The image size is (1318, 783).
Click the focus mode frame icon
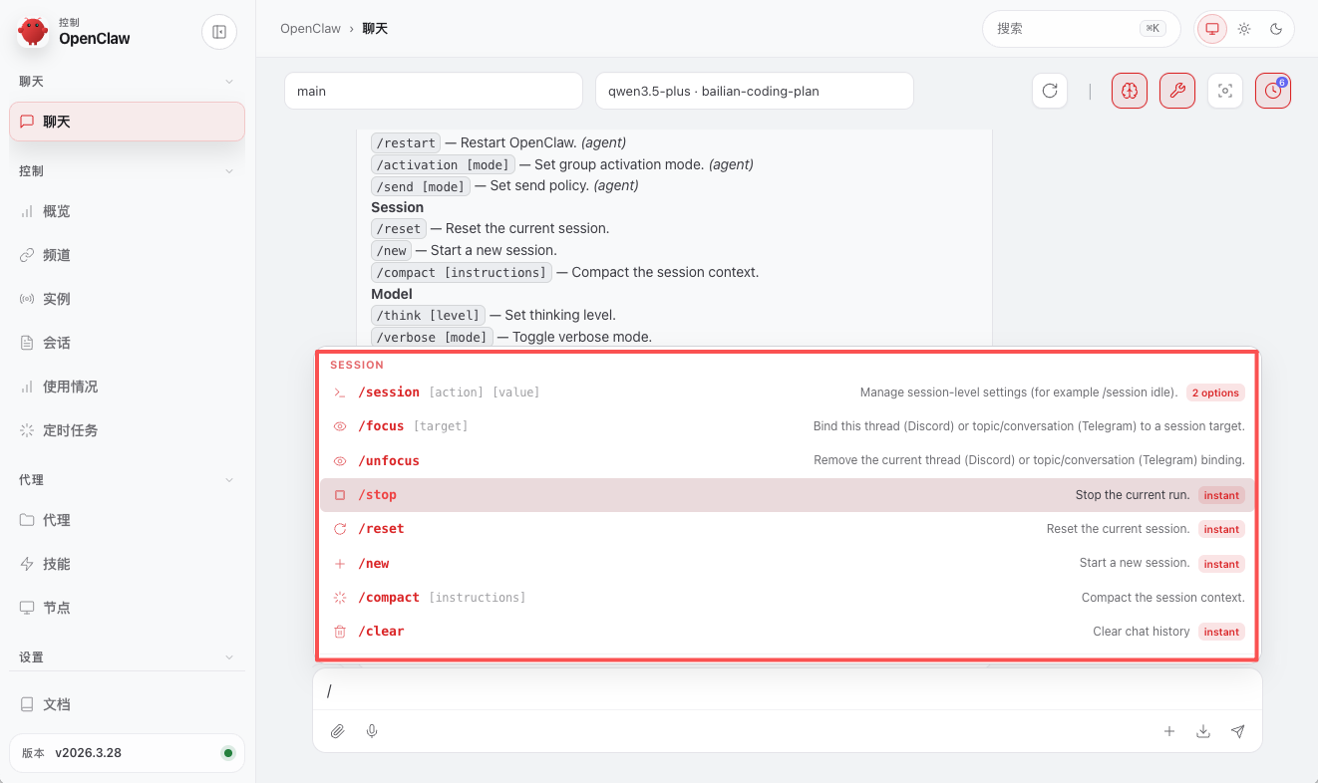coord(1225,91)
